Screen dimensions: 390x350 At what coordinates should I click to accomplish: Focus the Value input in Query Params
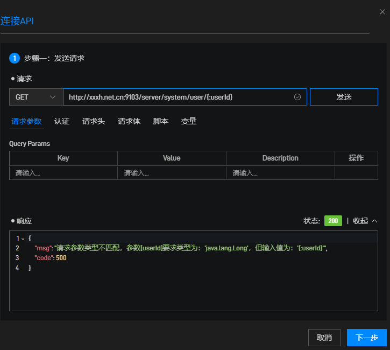tap(172, 173)
